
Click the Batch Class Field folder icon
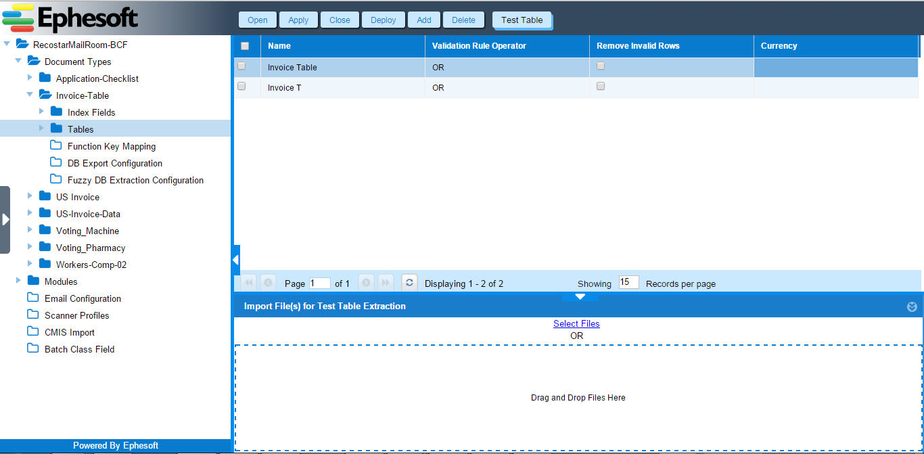33,349
